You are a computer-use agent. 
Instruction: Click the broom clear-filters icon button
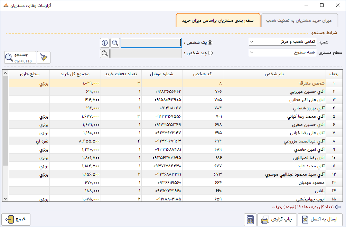pos(44,58)
